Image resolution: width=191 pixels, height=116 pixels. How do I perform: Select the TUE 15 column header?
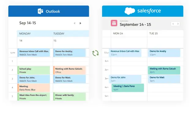tap(153, 33)
